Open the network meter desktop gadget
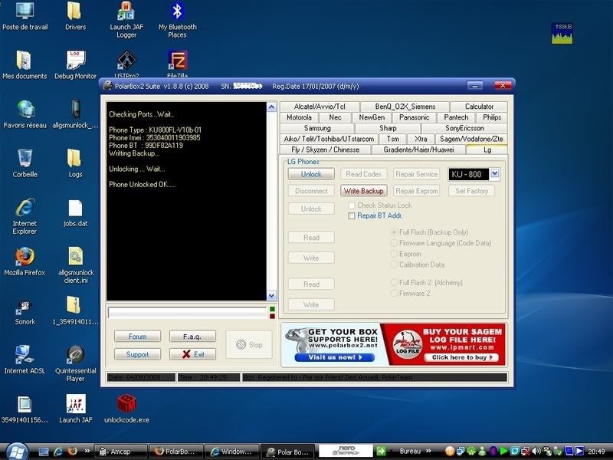The height and width of the screenshot is (460, 613). [x=562, y=33]
